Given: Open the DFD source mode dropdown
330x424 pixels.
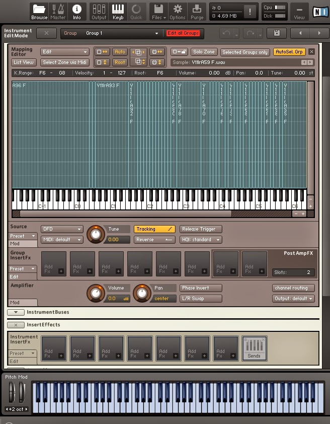Looking at the screenshot, I should coord(61,229).
